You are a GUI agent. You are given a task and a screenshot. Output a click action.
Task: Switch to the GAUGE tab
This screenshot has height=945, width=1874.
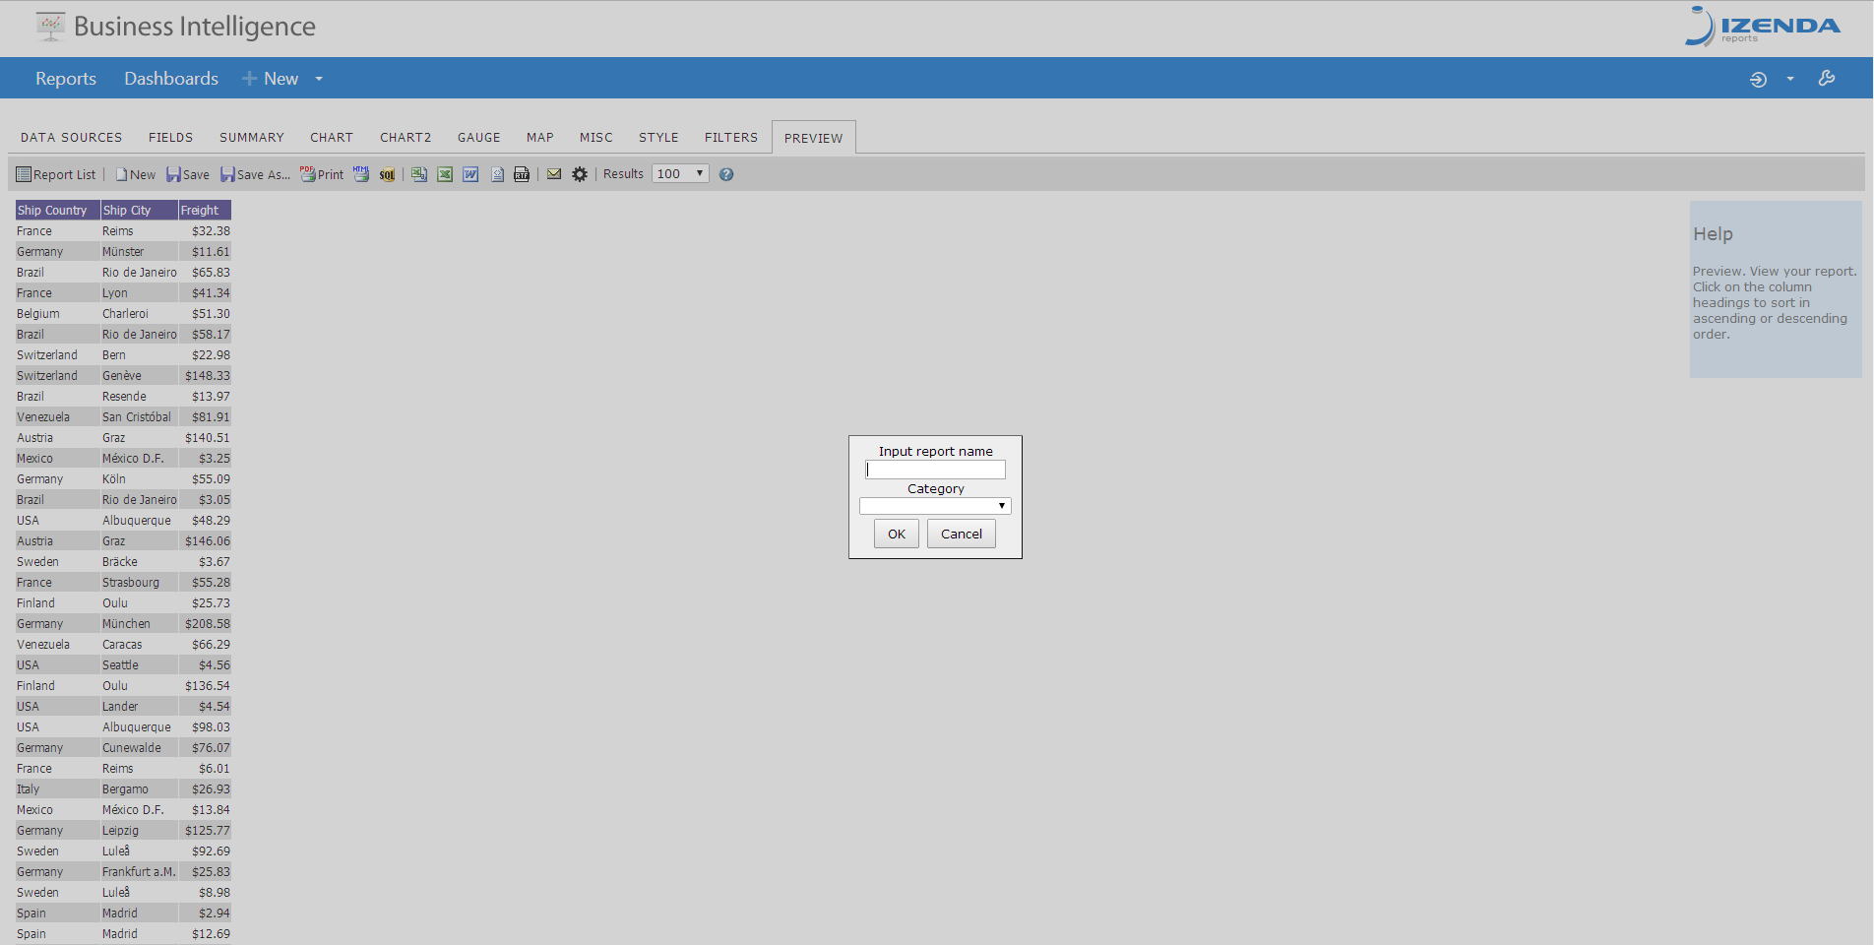479,138
